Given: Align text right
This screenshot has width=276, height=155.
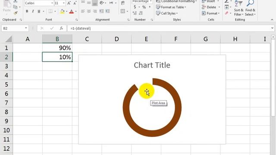Looking at the screenshot, I should point(95,11).
